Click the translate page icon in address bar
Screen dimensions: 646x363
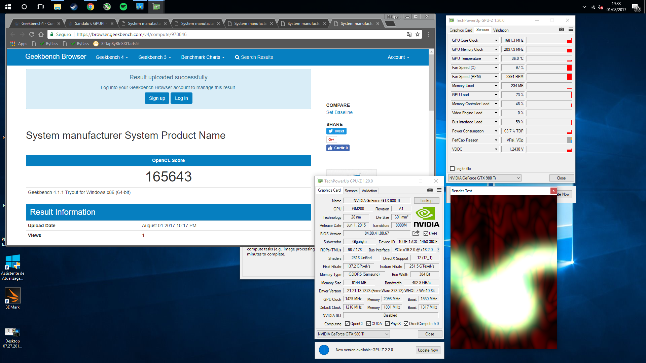[409, 34]
